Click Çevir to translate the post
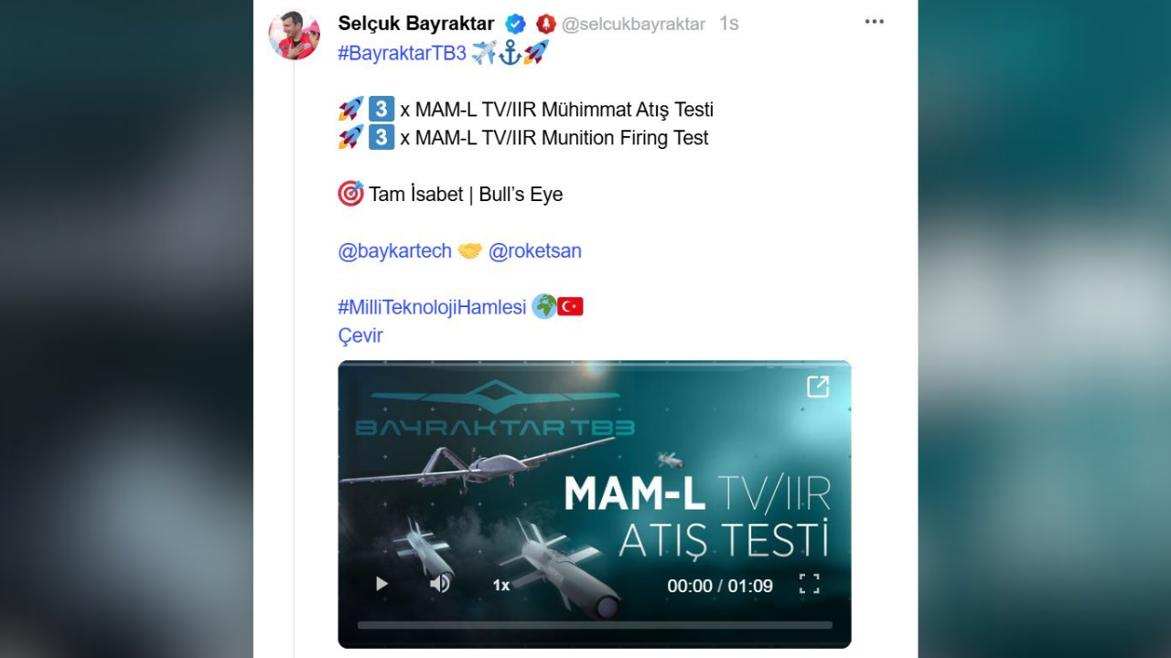Image resolution: width=1171 pixels, height=658 pixels. pyautogui.click(x=360, y=335)
